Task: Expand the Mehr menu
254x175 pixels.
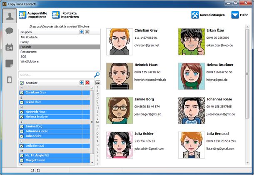Action: [239, 15]
